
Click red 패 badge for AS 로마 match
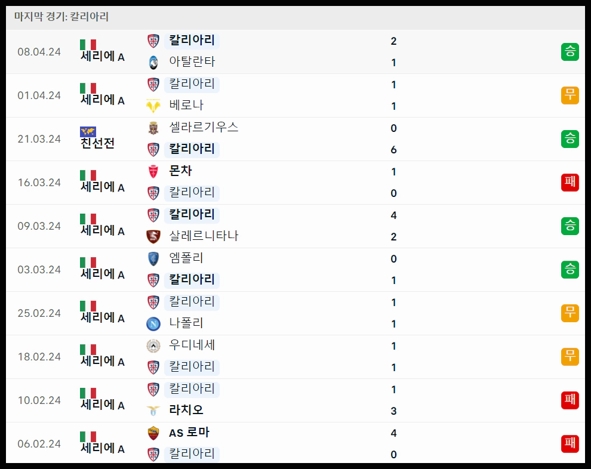(x=570, y=443)
